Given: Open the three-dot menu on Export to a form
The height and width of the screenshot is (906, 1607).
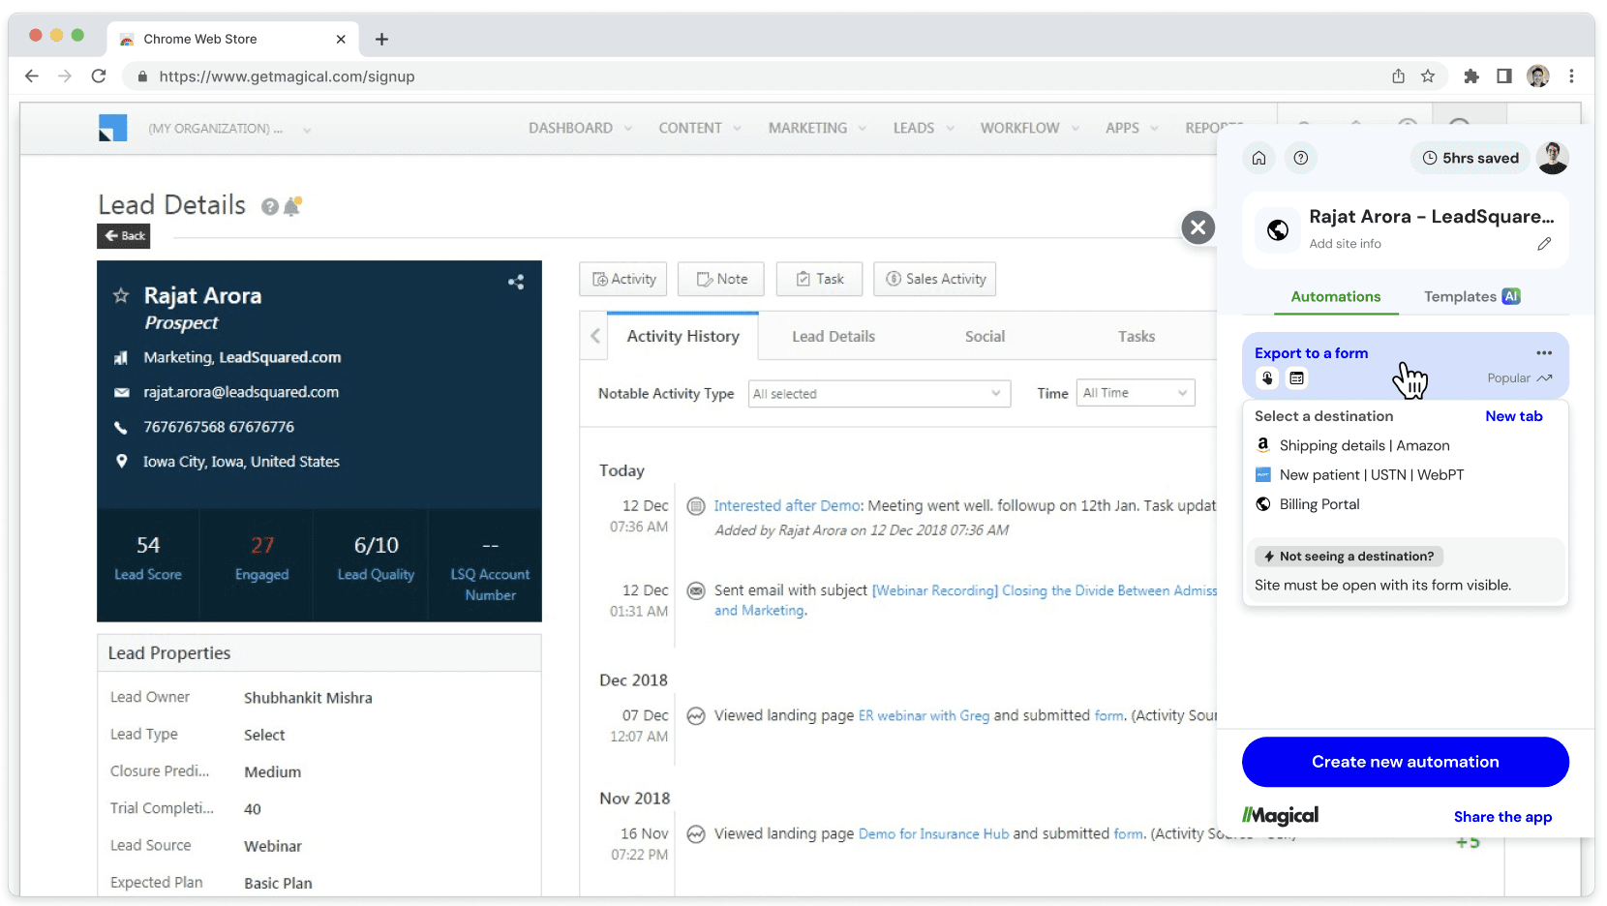Looking at the screenshot, I should click(x=1544, y=353).
